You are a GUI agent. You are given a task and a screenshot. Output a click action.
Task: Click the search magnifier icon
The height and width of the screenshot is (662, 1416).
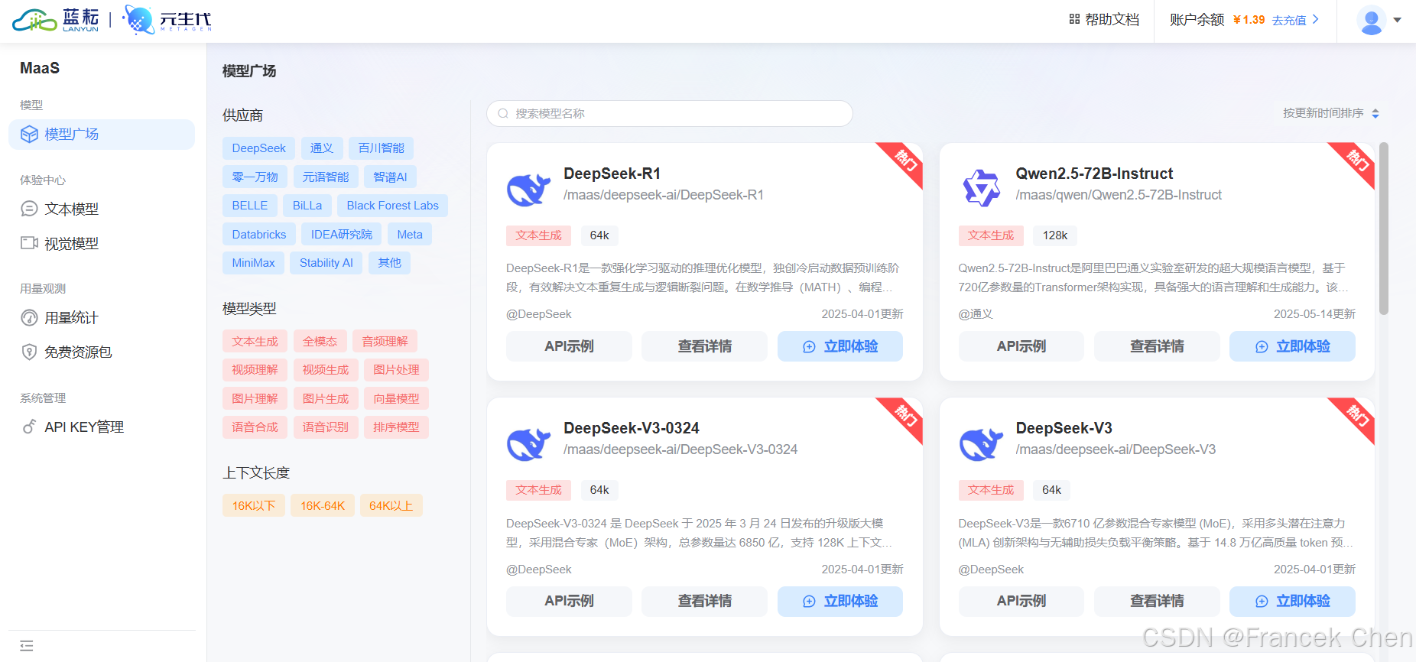pyautogui.click(x=503, y=114)
